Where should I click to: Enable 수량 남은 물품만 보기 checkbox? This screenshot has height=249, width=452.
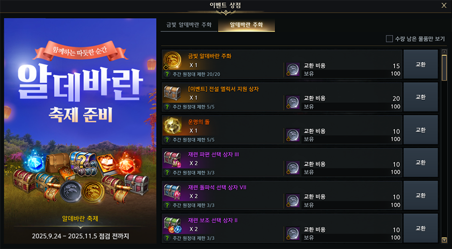pyautogui.click(x=389, y=39)
